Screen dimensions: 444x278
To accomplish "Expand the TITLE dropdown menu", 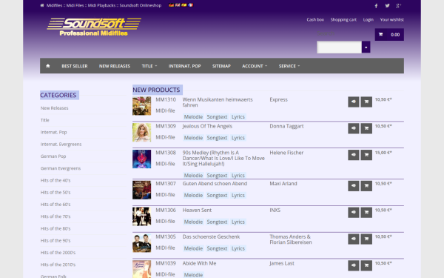I will tap(149, 66).
